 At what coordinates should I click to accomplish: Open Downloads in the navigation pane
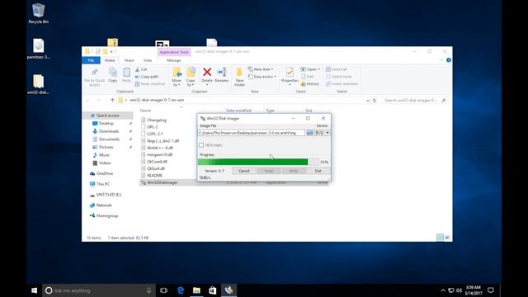[109, 131]
